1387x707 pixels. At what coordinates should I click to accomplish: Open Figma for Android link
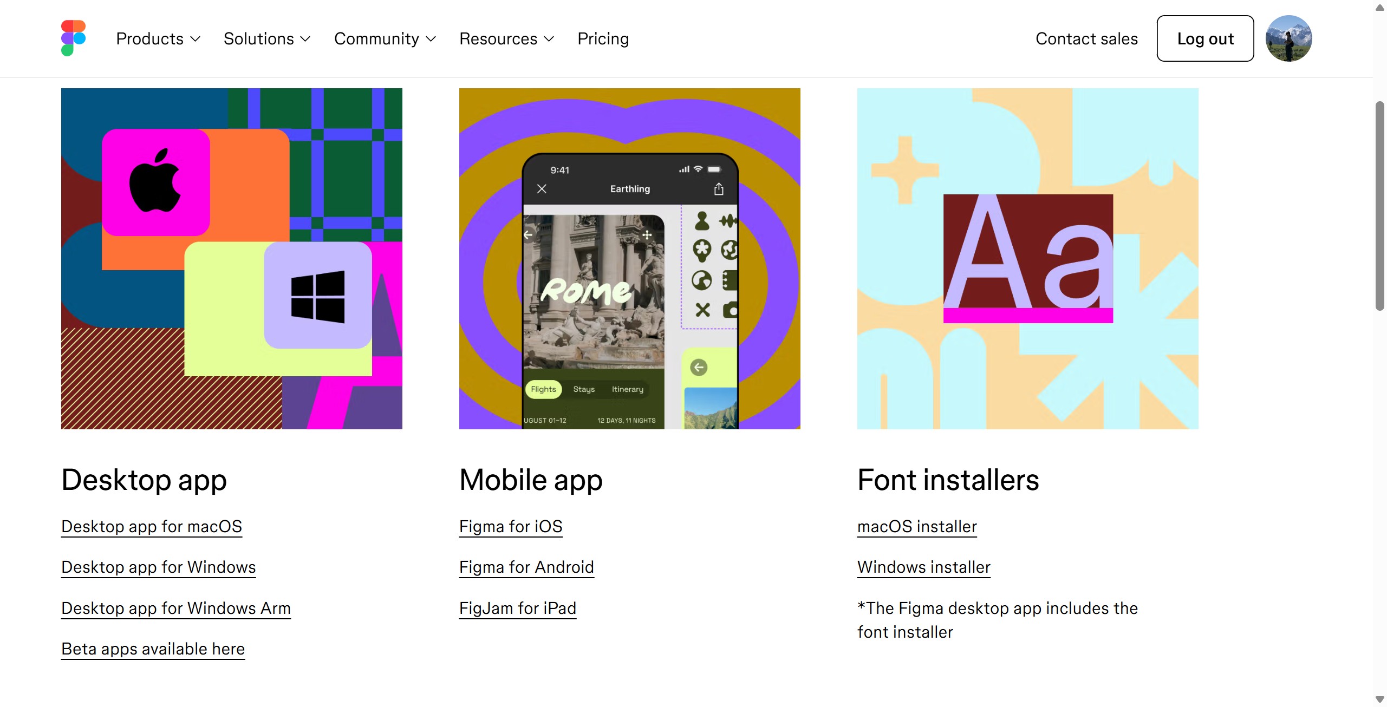pos(526,567)
